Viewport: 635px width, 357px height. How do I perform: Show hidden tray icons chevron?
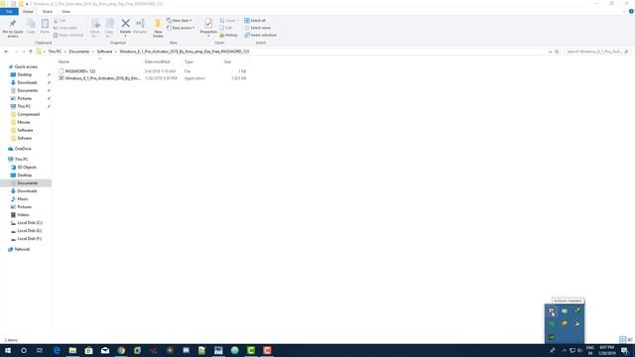(x=565, y=350)
